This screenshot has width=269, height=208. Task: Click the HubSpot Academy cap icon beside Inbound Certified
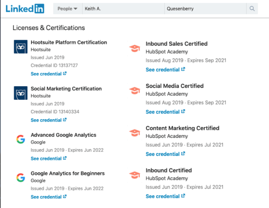(135, 175)
